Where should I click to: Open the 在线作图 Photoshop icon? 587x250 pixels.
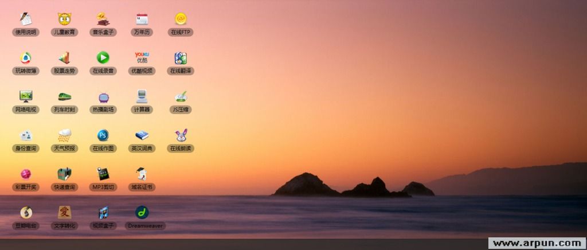pos(103,135)
